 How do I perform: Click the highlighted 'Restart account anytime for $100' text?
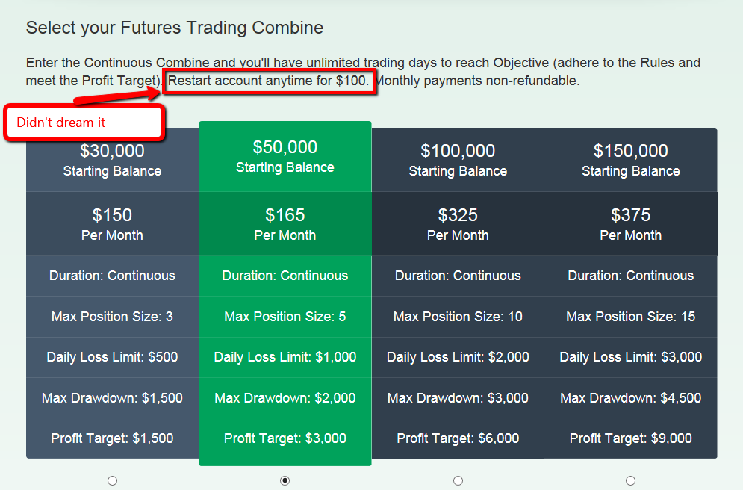269,81
